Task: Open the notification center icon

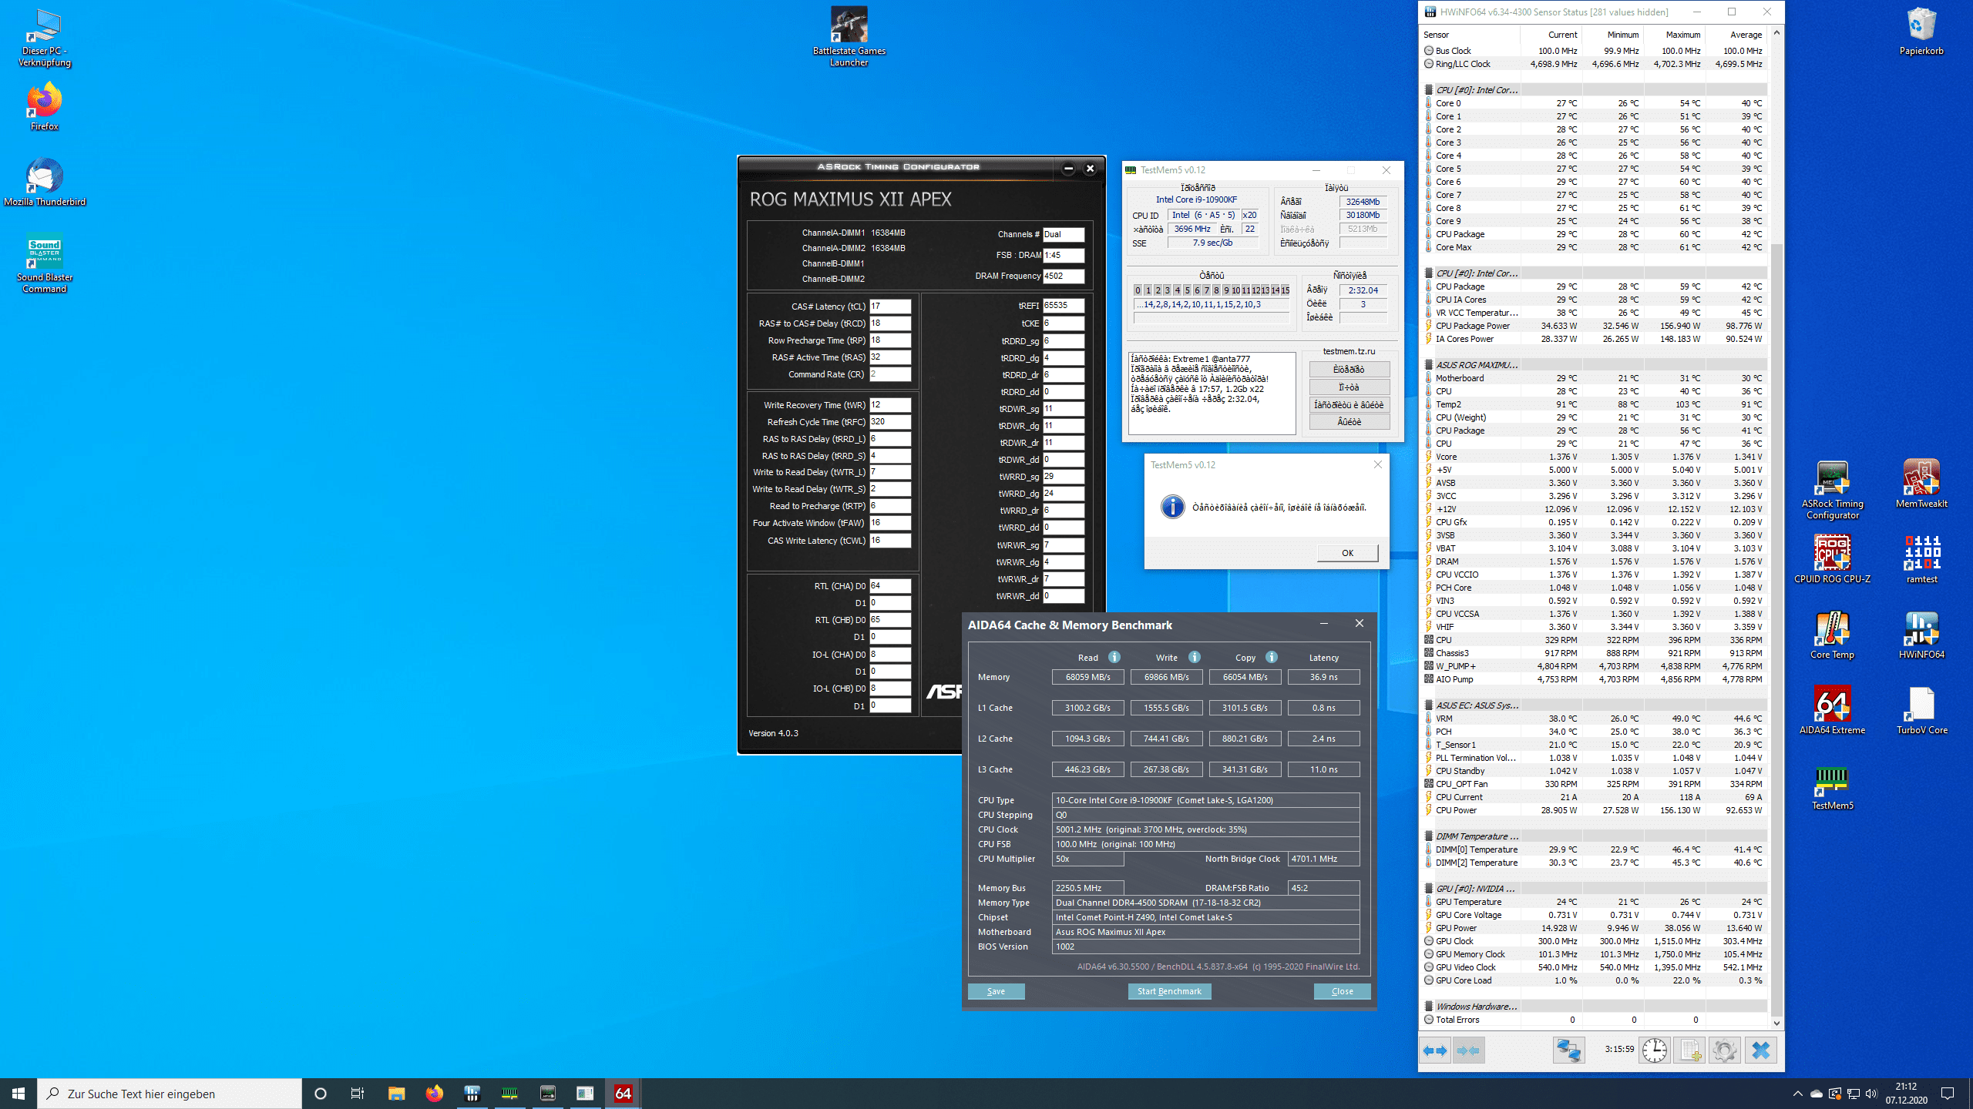Action: click(1948, 1093)
